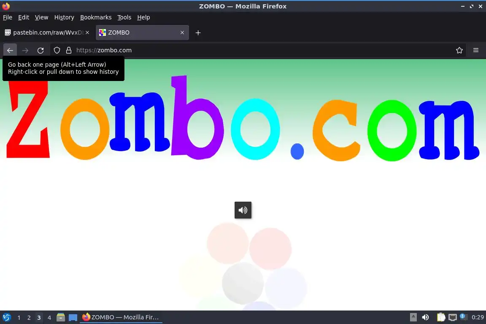Screen dimensions: 486x324
Task: Maximize the Firefox window
Action: click(471, 6)
